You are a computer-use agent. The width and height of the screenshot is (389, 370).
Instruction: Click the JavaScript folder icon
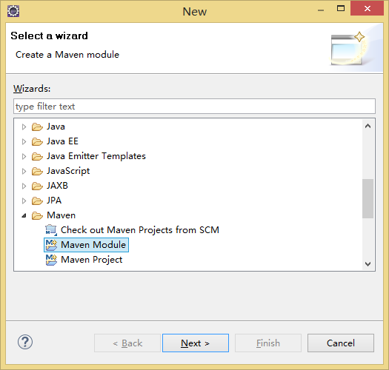[x=37, y=171]
